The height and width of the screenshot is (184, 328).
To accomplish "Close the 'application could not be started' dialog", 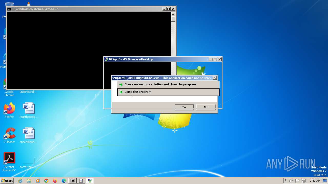I will click(215, 78).
